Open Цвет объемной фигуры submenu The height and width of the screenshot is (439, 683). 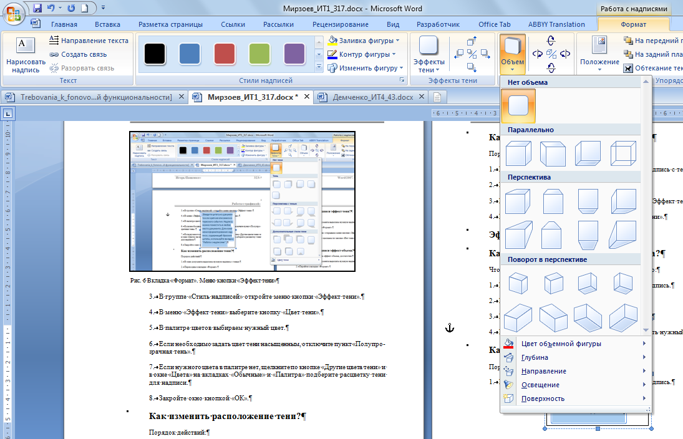tap(576, 344)
